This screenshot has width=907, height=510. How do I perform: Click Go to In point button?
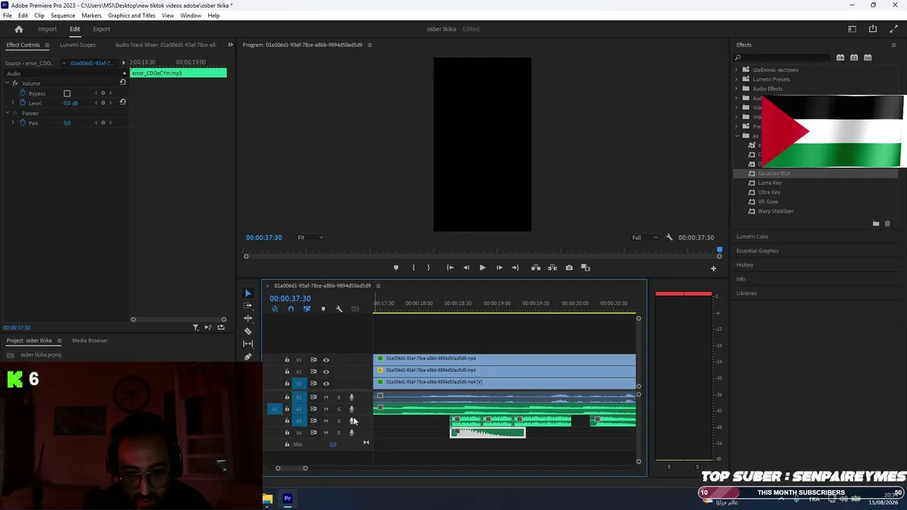[x=450, y=268]
